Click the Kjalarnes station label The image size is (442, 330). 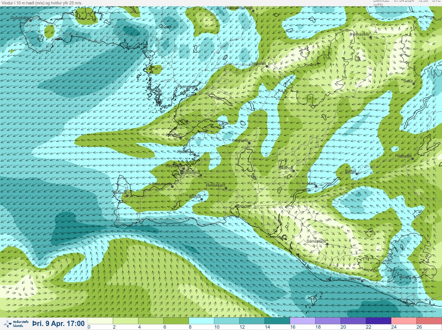[186, 152]
